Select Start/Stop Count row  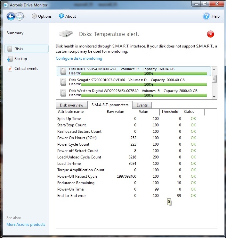coord(131,125)
